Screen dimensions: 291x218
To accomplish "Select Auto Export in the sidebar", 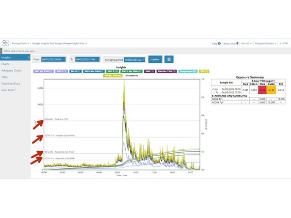I will pos(8,90).
